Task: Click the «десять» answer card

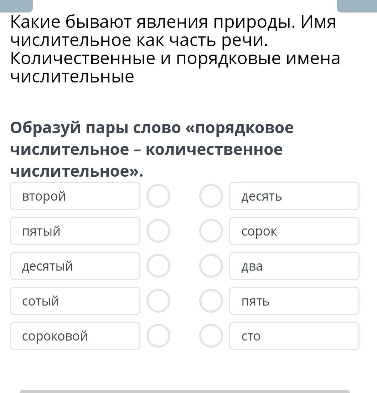Action: (294, 196)
